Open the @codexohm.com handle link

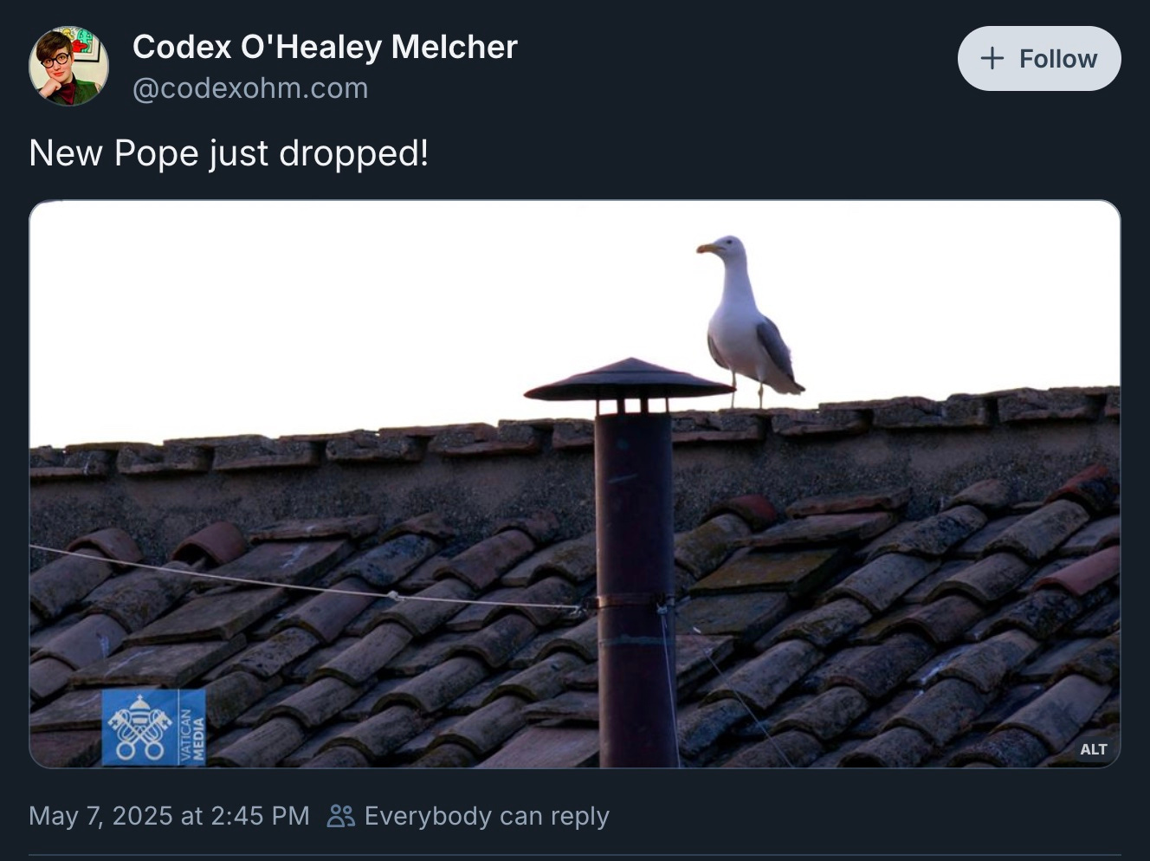250,88
